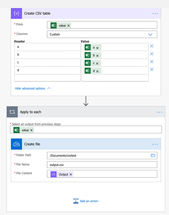Edit header field containing c
169x215 pixels.
click(48, 62)
